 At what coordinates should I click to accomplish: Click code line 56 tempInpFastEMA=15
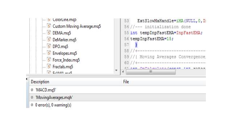coord(152,39)
